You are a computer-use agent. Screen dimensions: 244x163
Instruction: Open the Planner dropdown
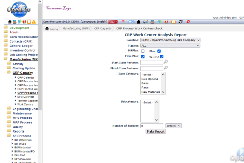pos(170,46)
